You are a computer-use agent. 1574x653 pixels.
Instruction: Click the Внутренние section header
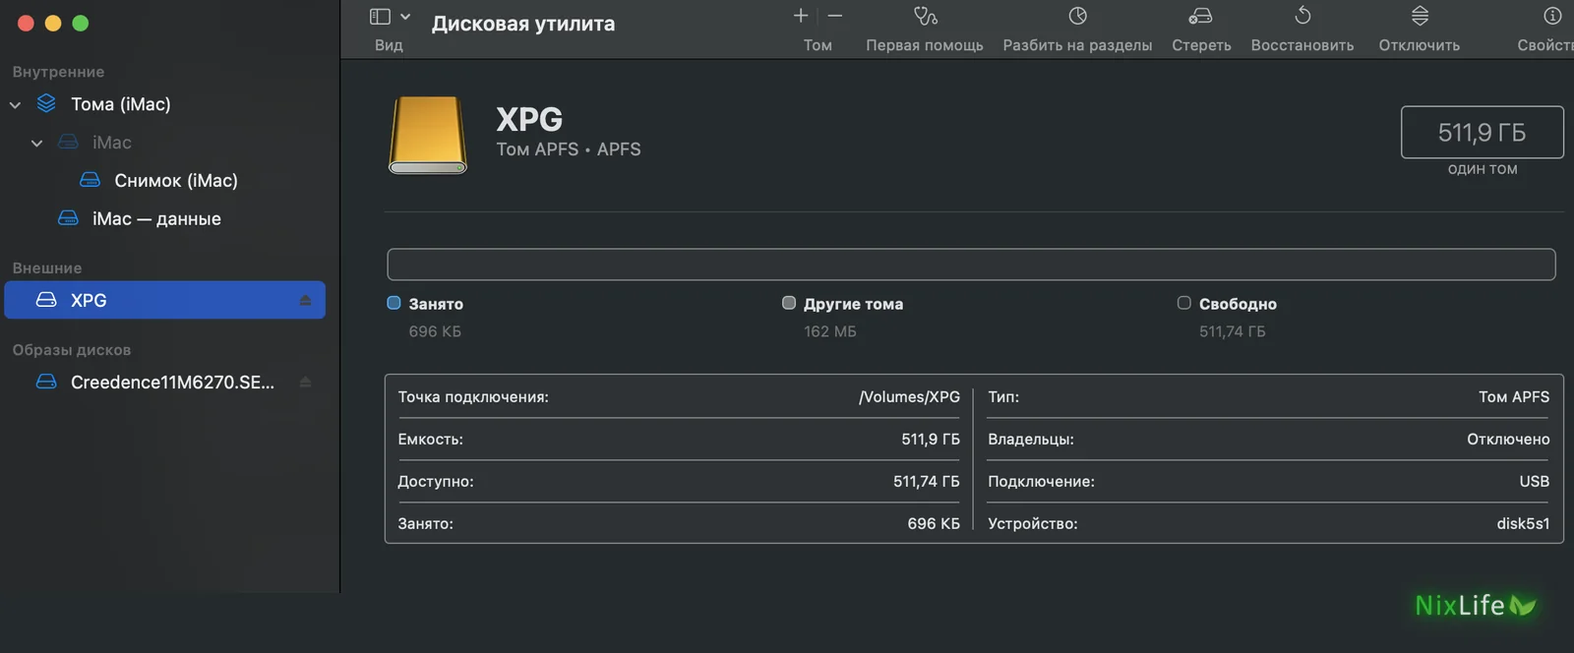point(58,72)
